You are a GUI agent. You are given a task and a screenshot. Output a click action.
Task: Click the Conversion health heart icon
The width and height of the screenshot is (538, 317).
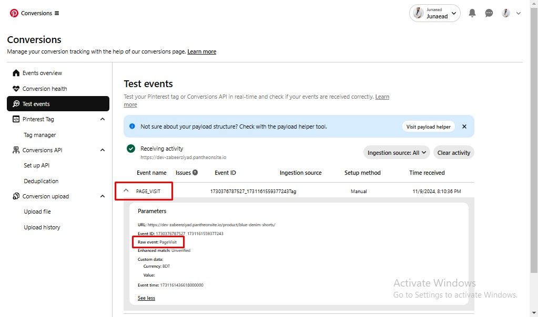(16, 89)
